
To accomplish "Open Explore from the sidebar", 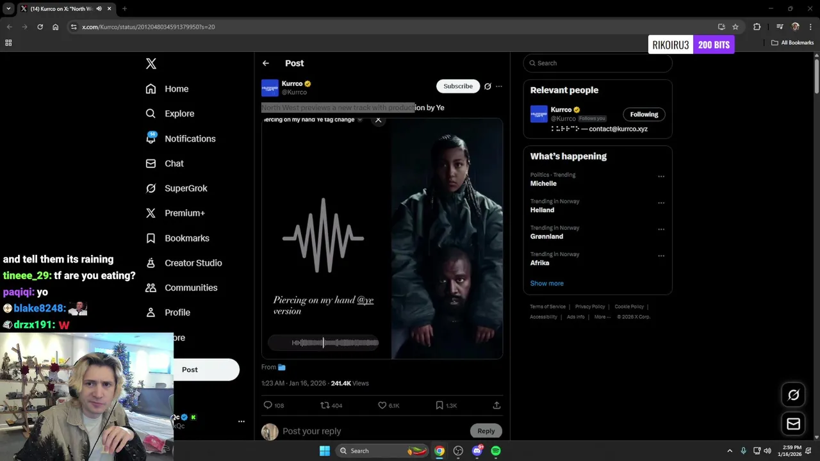I will pyautogui.click(x=170, y=113).
